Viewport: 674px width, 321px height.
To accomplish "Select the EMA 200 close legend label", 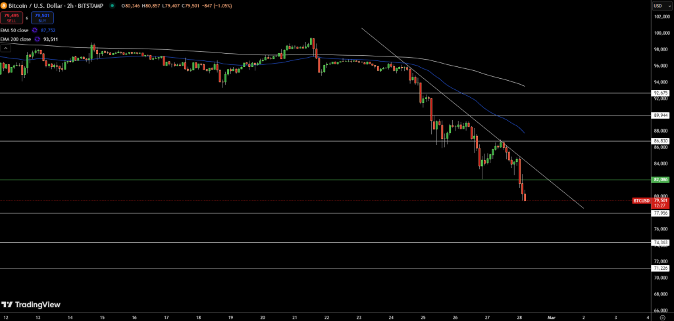I will 16,39.
